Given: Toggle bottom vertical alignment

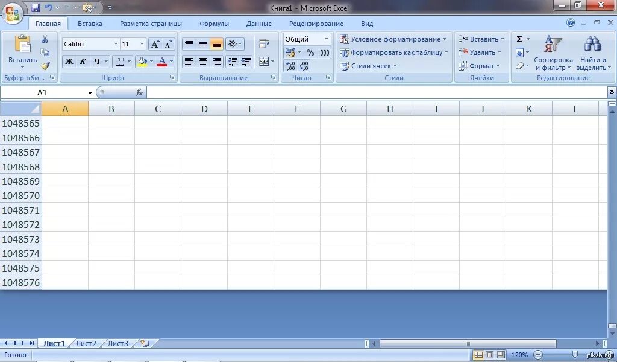Looking at the screenshot, I should tap(216, 43).
